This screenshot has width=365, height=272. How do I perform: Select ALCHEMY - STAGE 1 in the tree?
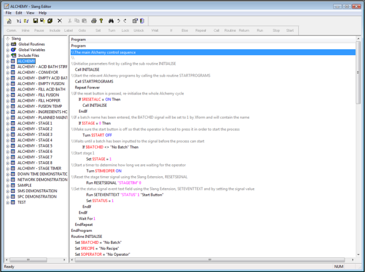pos(35,123)
